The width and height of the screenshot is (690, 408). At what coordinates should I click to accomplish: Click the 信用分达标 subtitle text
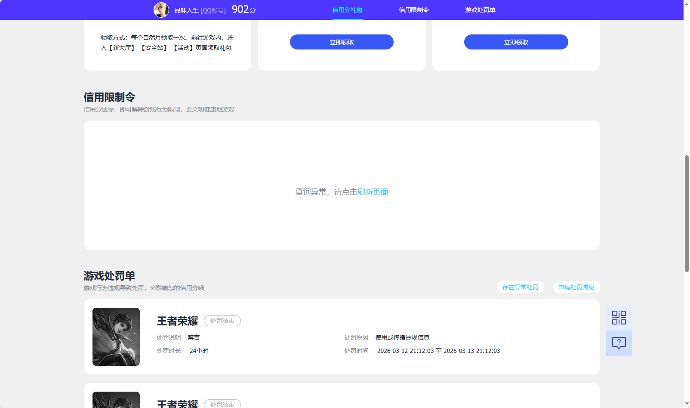point(159,109)
